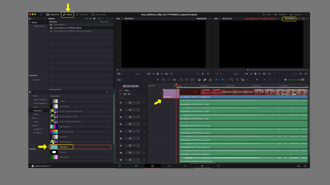Image resolution: width=330 pixels, height=185 pixels.
Task: Activate the Trim Edit Mode tool
Action: pos(163,80)
